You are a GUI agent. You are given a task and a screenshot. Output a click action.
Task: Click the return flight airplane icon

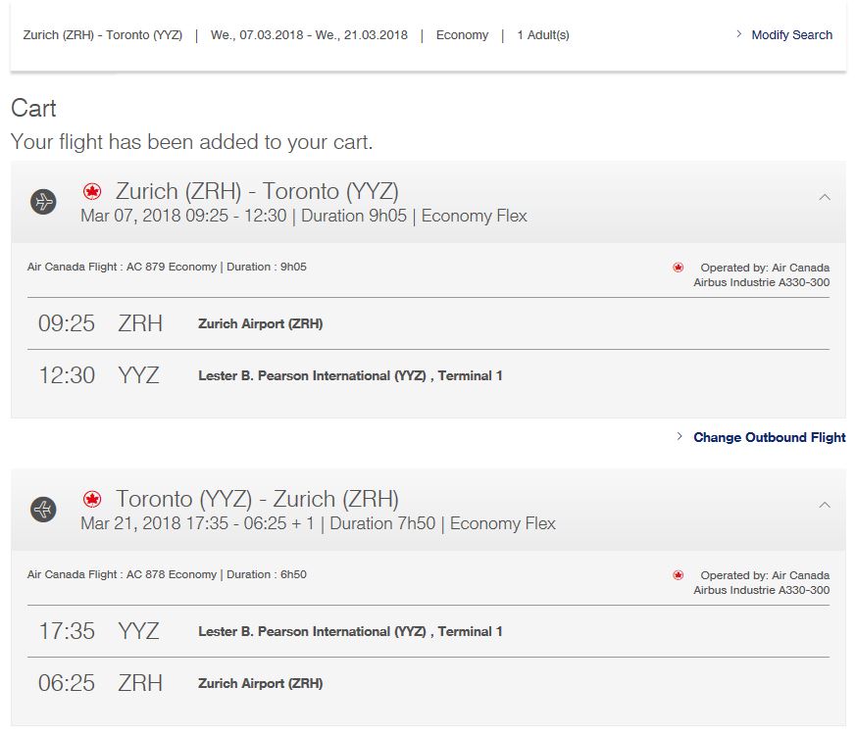pos(43,510)
